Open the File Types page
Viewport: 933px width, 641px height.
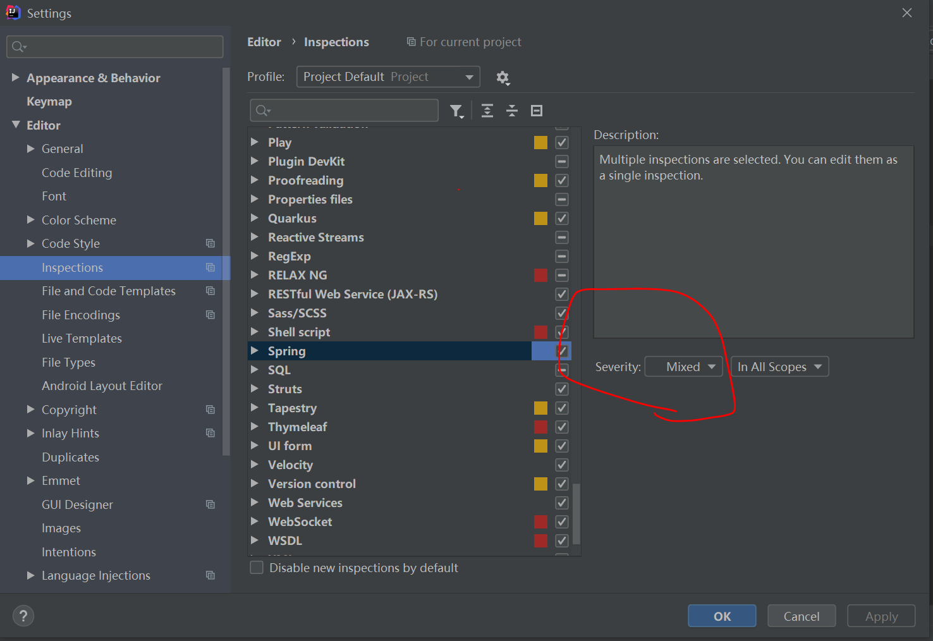68,362
